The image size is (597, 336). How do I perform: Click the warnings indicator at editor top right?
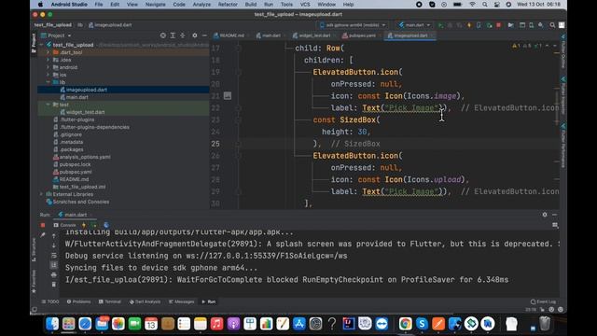[x=528, y=46]
